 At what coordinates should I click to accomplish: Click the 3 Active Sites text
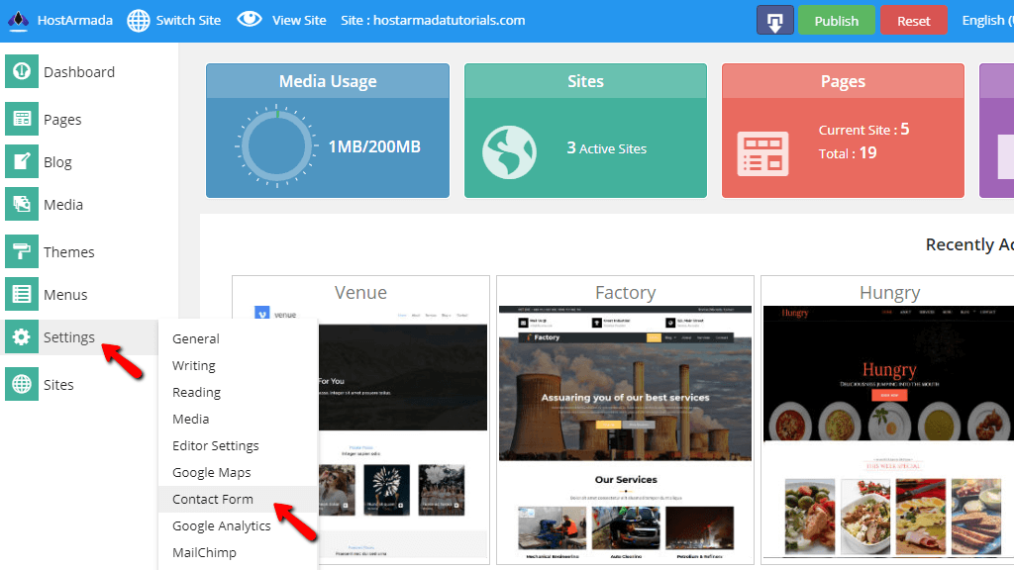pyautogui.click(x=607, y=148)
